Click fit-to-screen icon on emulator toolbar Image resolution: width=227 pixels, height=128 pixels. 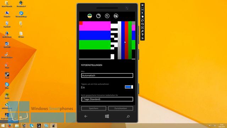(143, 28)
